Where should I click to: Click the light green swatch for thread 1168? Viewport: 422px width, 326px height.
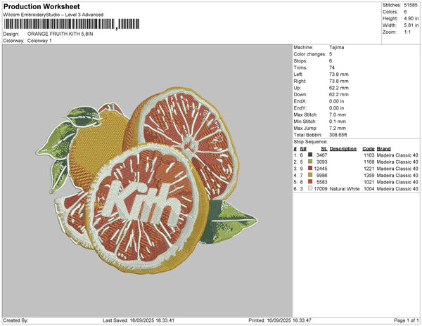[310, 162]
